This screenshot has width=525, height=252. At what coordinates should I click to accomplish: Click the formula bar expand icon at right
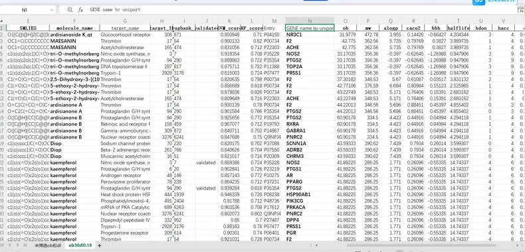(520, 10)
